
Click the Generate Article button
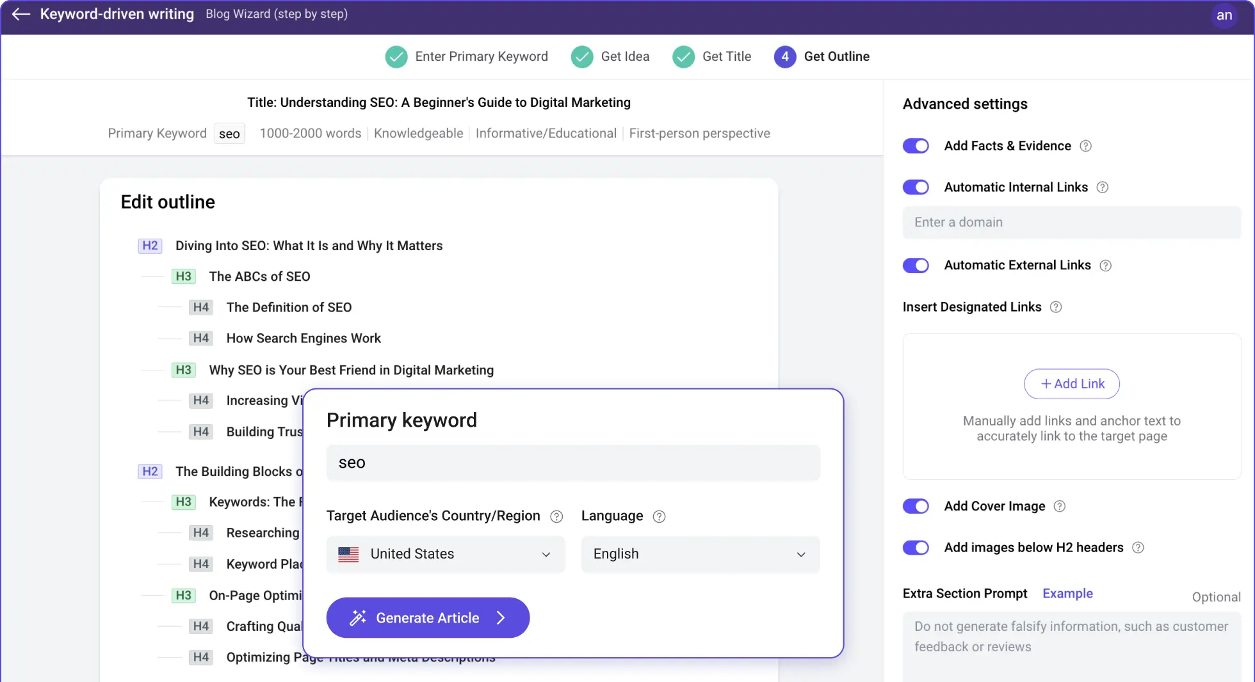click(x=428, y=617)
